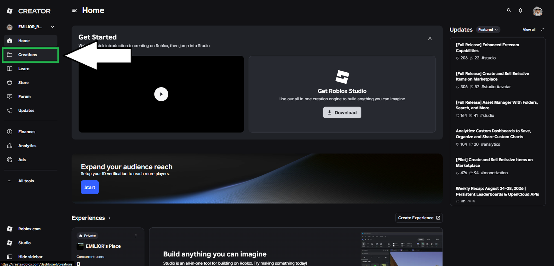Click the Ads target icon
554x266 pixels.
[x=10, y=160]
